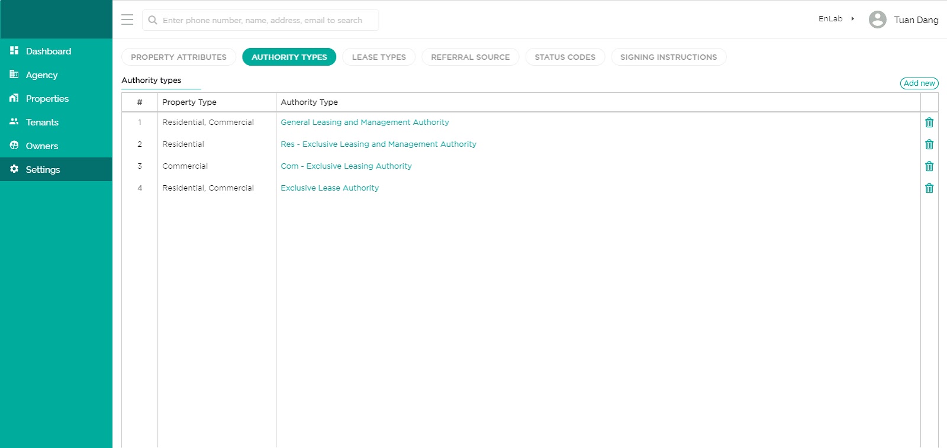This screenshot has height=448, width=947.
Task: Open General Leasing and Management Authority link
Action: pos(365,123)
